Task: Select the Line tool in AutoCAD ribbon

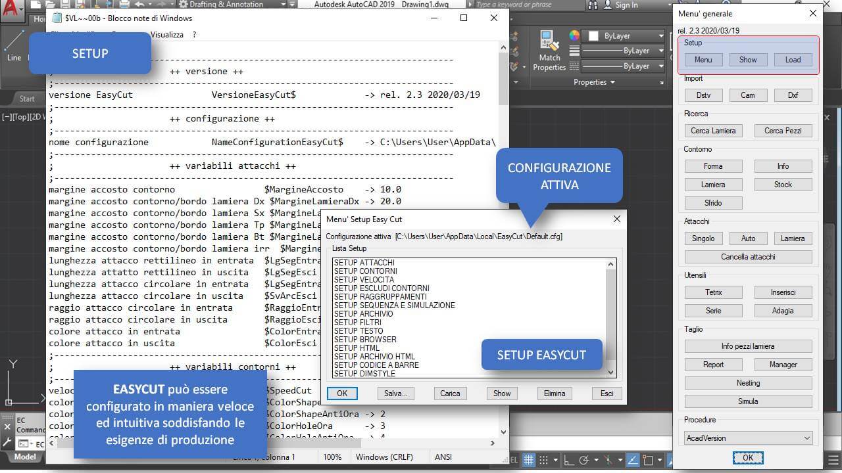Action: [x=14, y=46]
